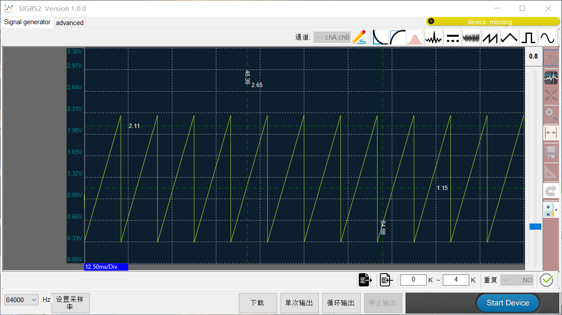
Task: Click the blue amplitude slider handle
Action: (535, 227)
